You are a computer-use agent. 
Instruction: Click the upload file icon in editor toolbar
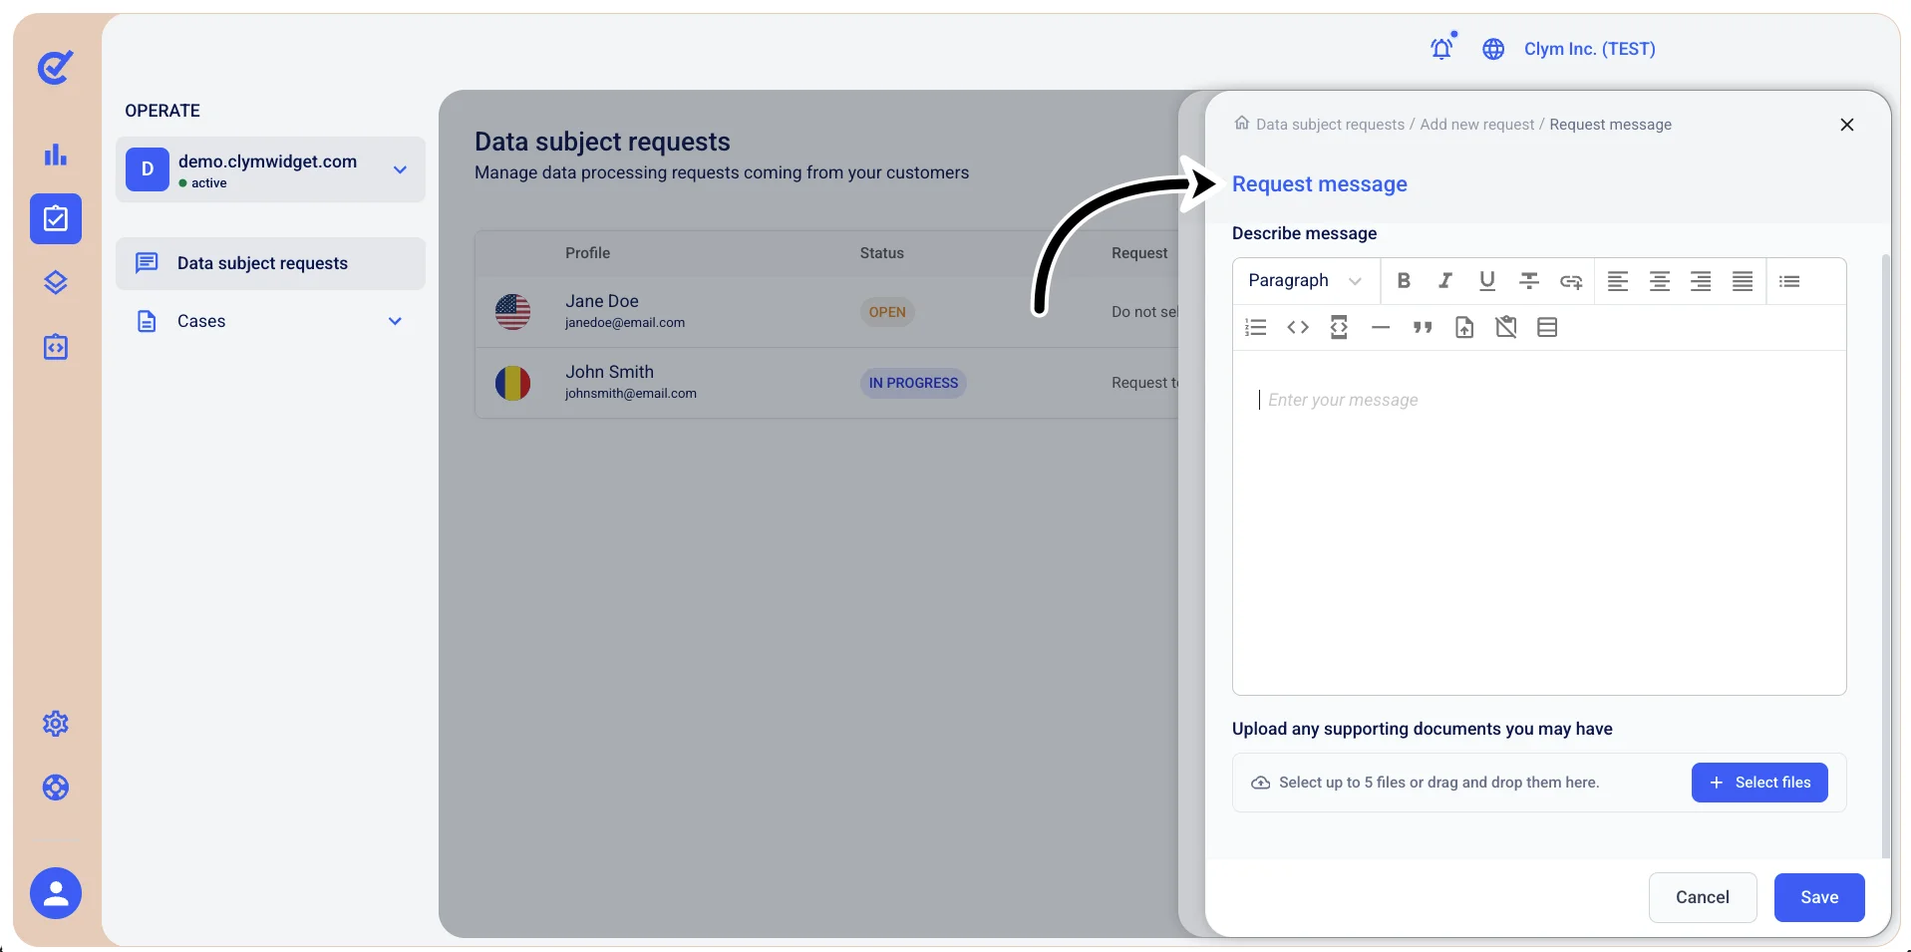1464,327
